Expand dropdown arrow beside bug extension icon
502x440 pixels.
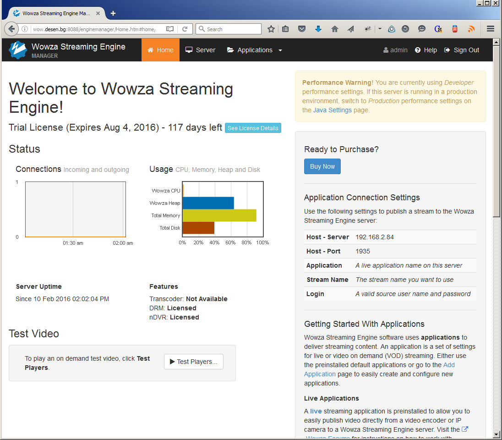pyautogui.click(x=380, y=29)
